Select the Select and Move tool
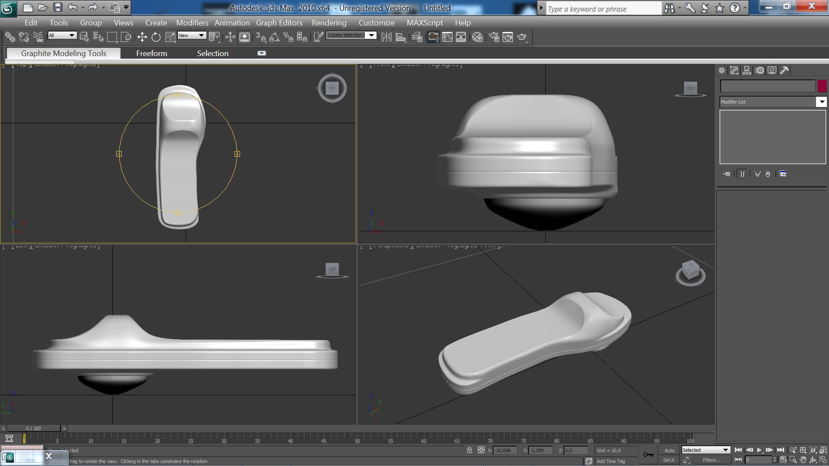Screen dimensions: 829x466 tap(142, 37)
